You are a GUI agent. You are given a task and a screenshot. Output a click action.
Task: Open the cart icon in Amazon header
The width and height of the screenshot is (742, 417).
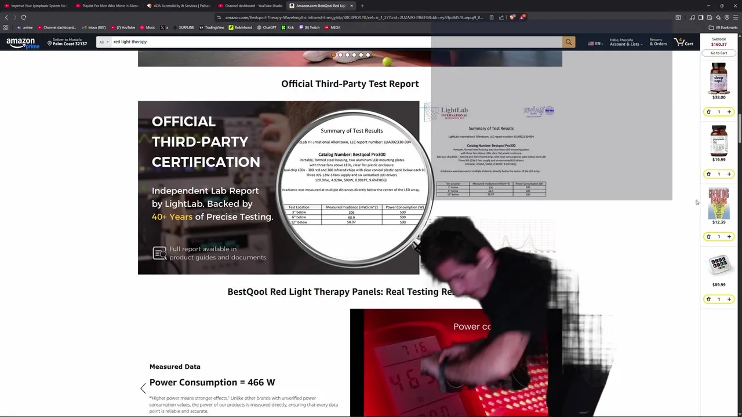[x=684, y=42]
